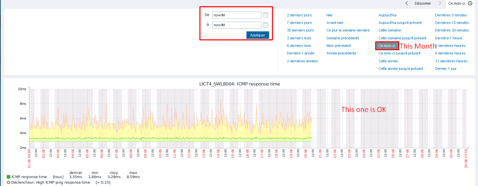Select Cette semaine jusqu'à présent

point(403,38)
